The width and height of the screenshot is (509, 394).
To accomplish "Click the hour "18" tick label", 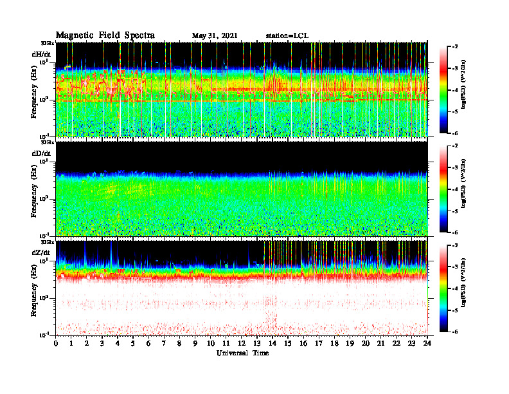I will (335, 343).
